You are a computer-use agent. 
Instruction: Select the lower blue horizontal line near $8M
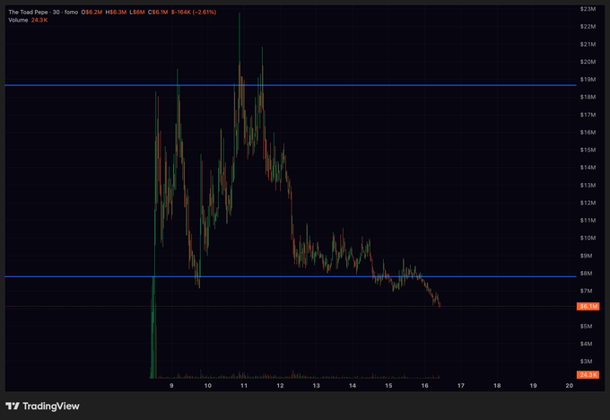point(291,276)
